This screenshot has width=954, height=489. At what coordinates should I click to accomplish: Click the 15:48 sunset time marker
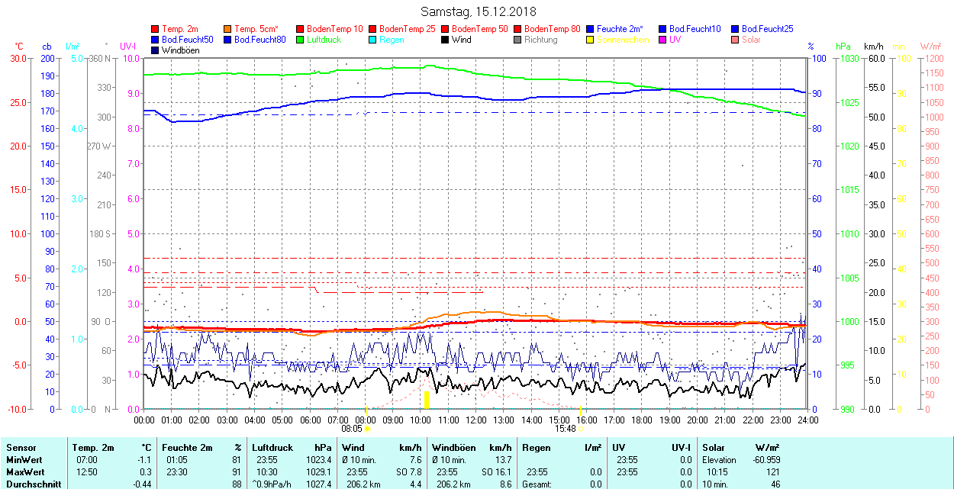click(565, 429)
